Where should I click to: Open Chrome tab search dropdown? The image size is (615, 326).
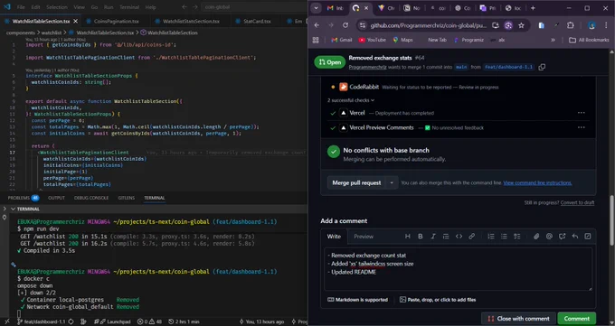(x=316, y=8)
